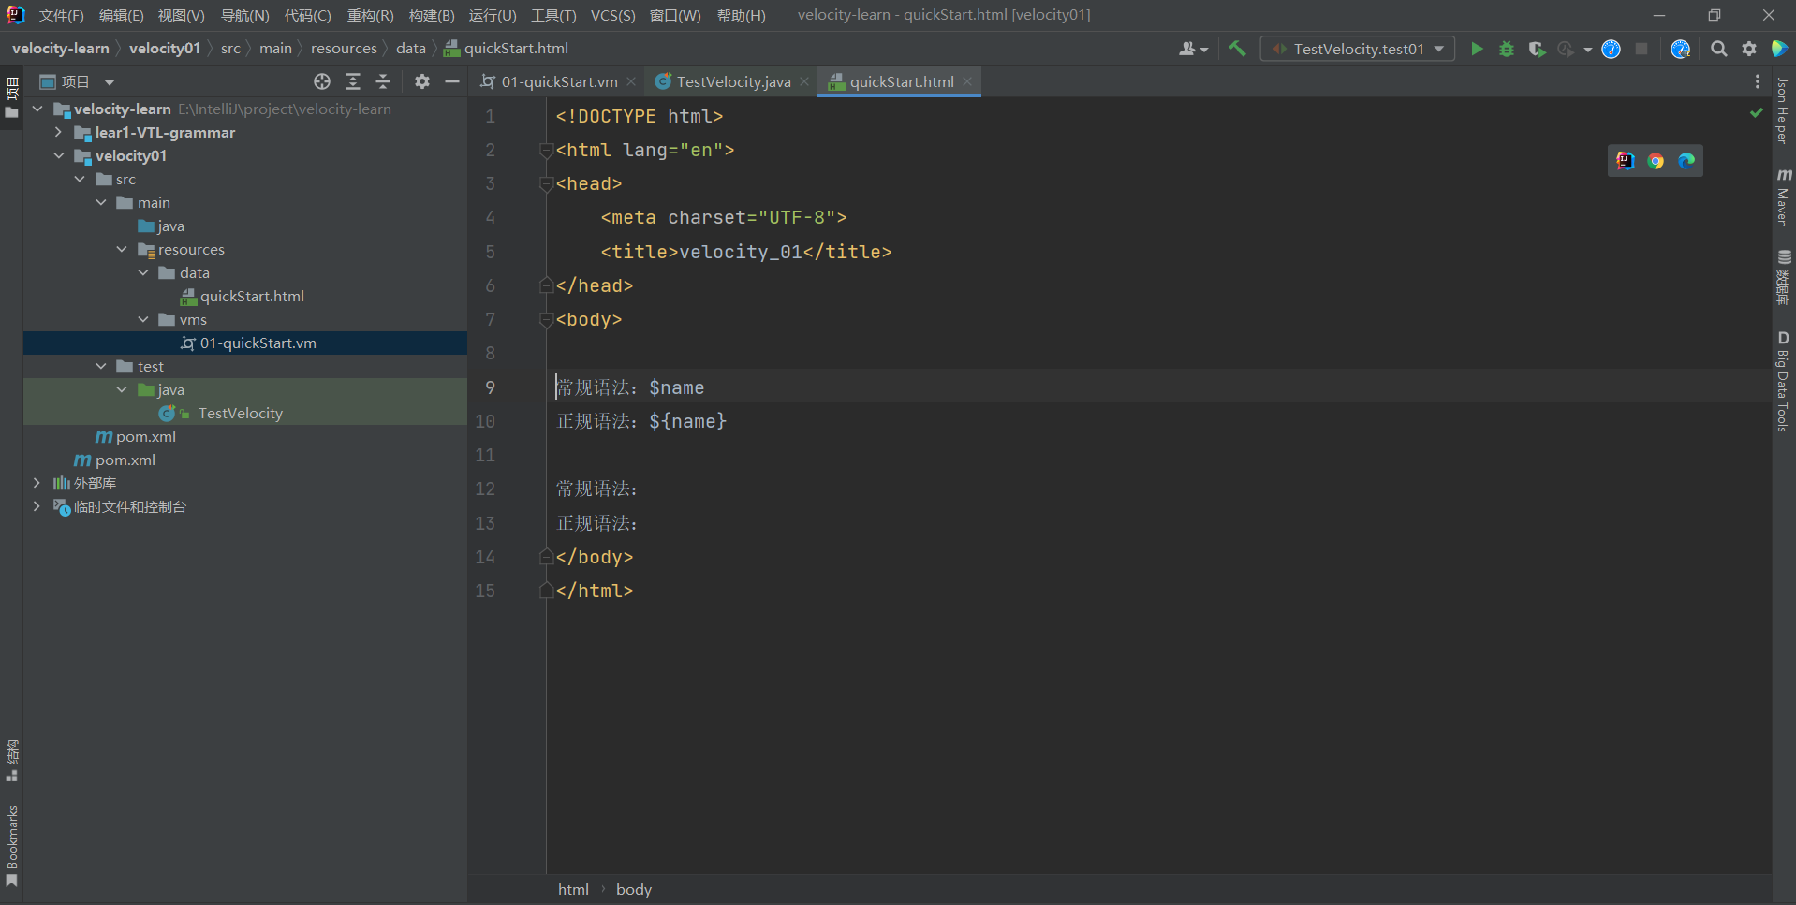1796x905 pixels.
Task: Hide the Project tool window
Action: click(x=452, y=81)
